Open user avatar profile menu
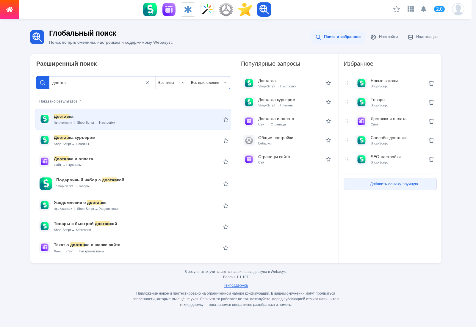Viewport: 476px width, 327px height. tap(458, 9)
